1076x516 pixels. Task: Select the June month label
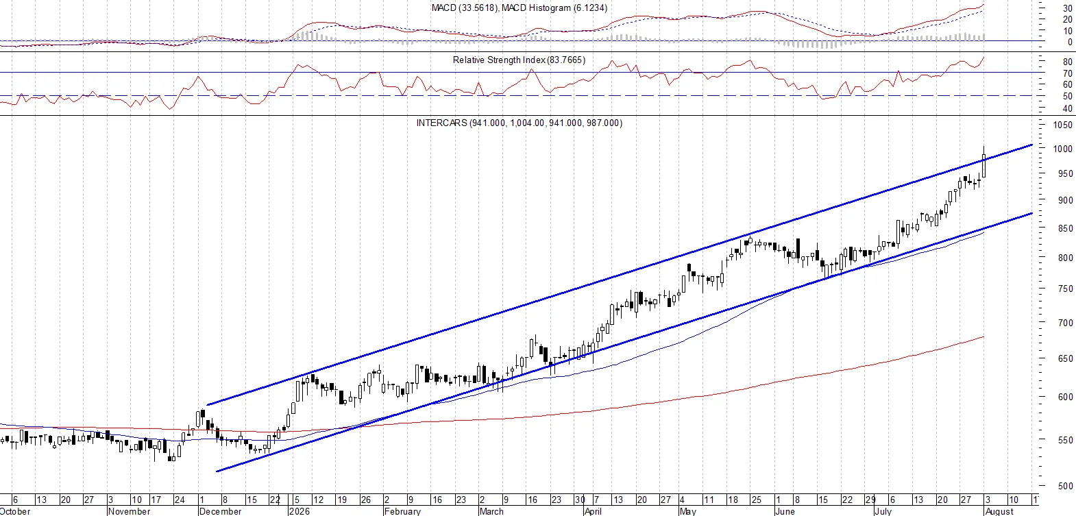pyautogui.click(x=785, y=511)
